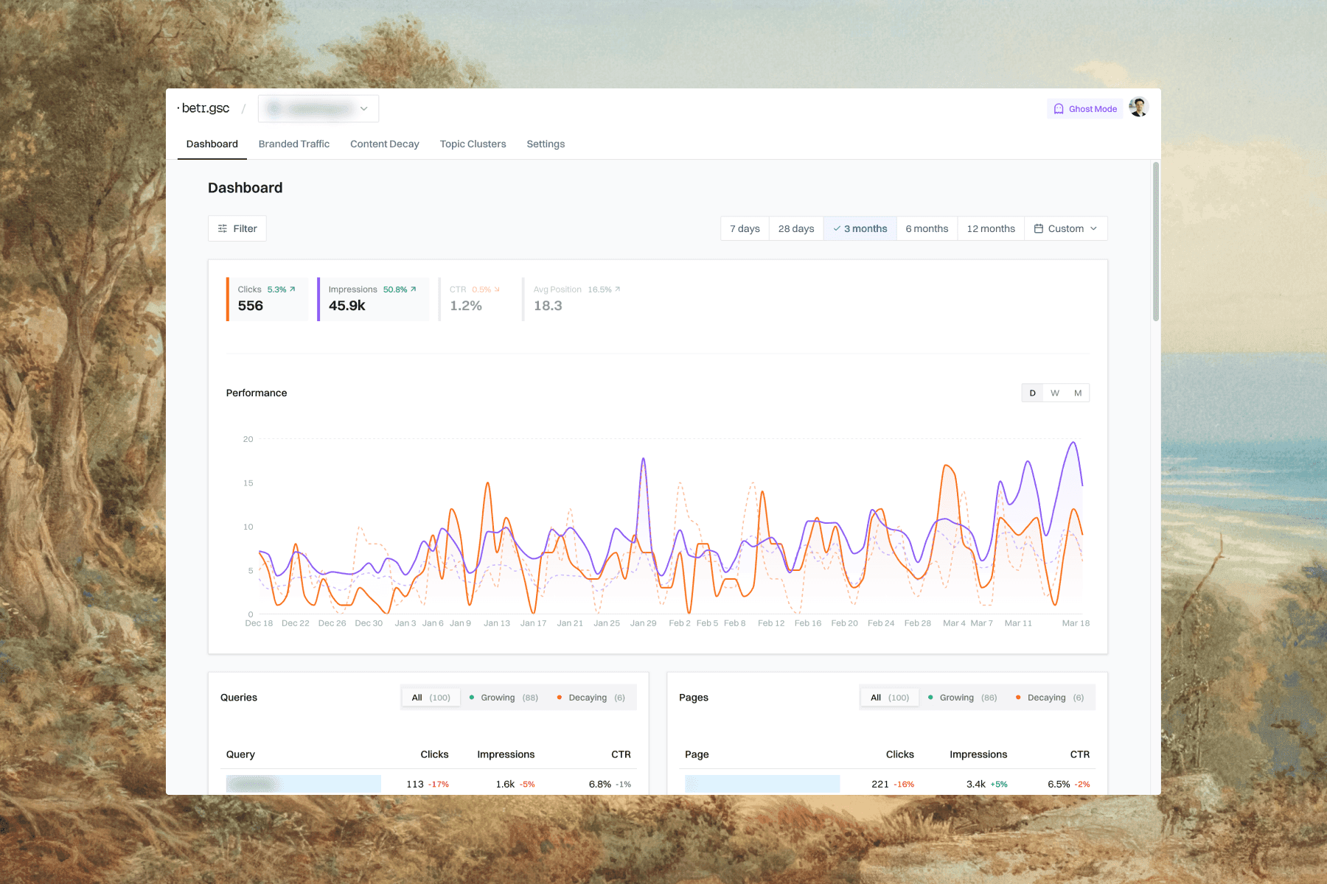Expand the property selector dropdown
Viewport: 1327px width, 884px height.
tap(318, 108)
